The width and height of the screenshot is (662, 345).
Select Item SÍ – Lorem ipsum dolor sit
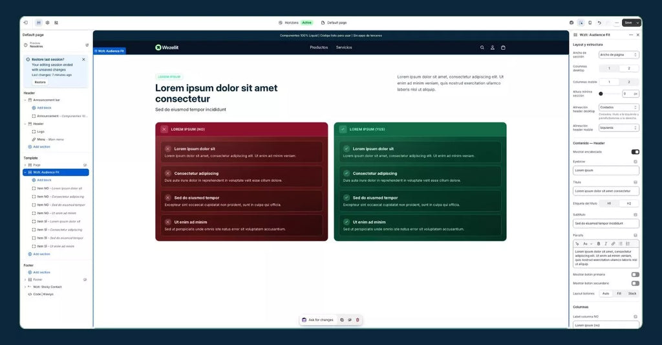[56, 221]
